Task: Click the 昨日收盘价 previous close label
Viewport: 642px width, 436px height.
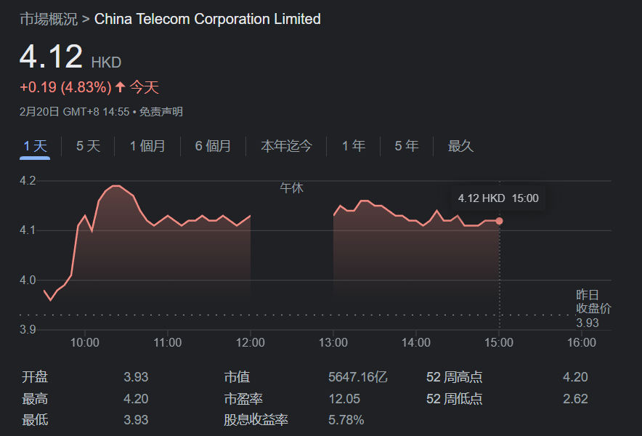Action: (593, 302)
